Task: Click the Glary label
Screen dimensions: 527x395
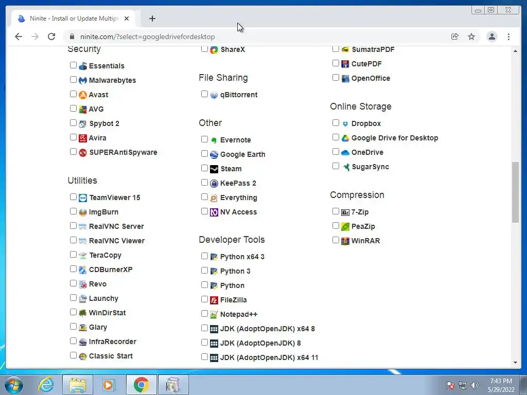Action: pos(98,328)
